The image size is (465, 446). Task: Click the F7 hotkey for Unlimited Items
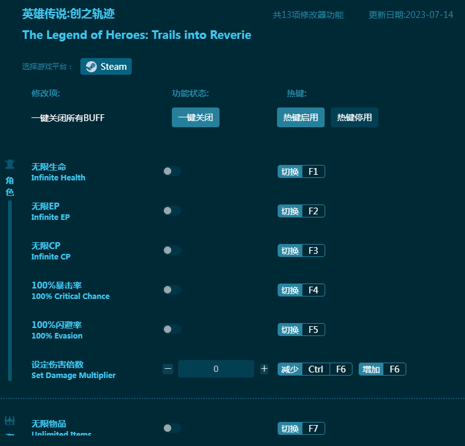click(x=301, y=429)
